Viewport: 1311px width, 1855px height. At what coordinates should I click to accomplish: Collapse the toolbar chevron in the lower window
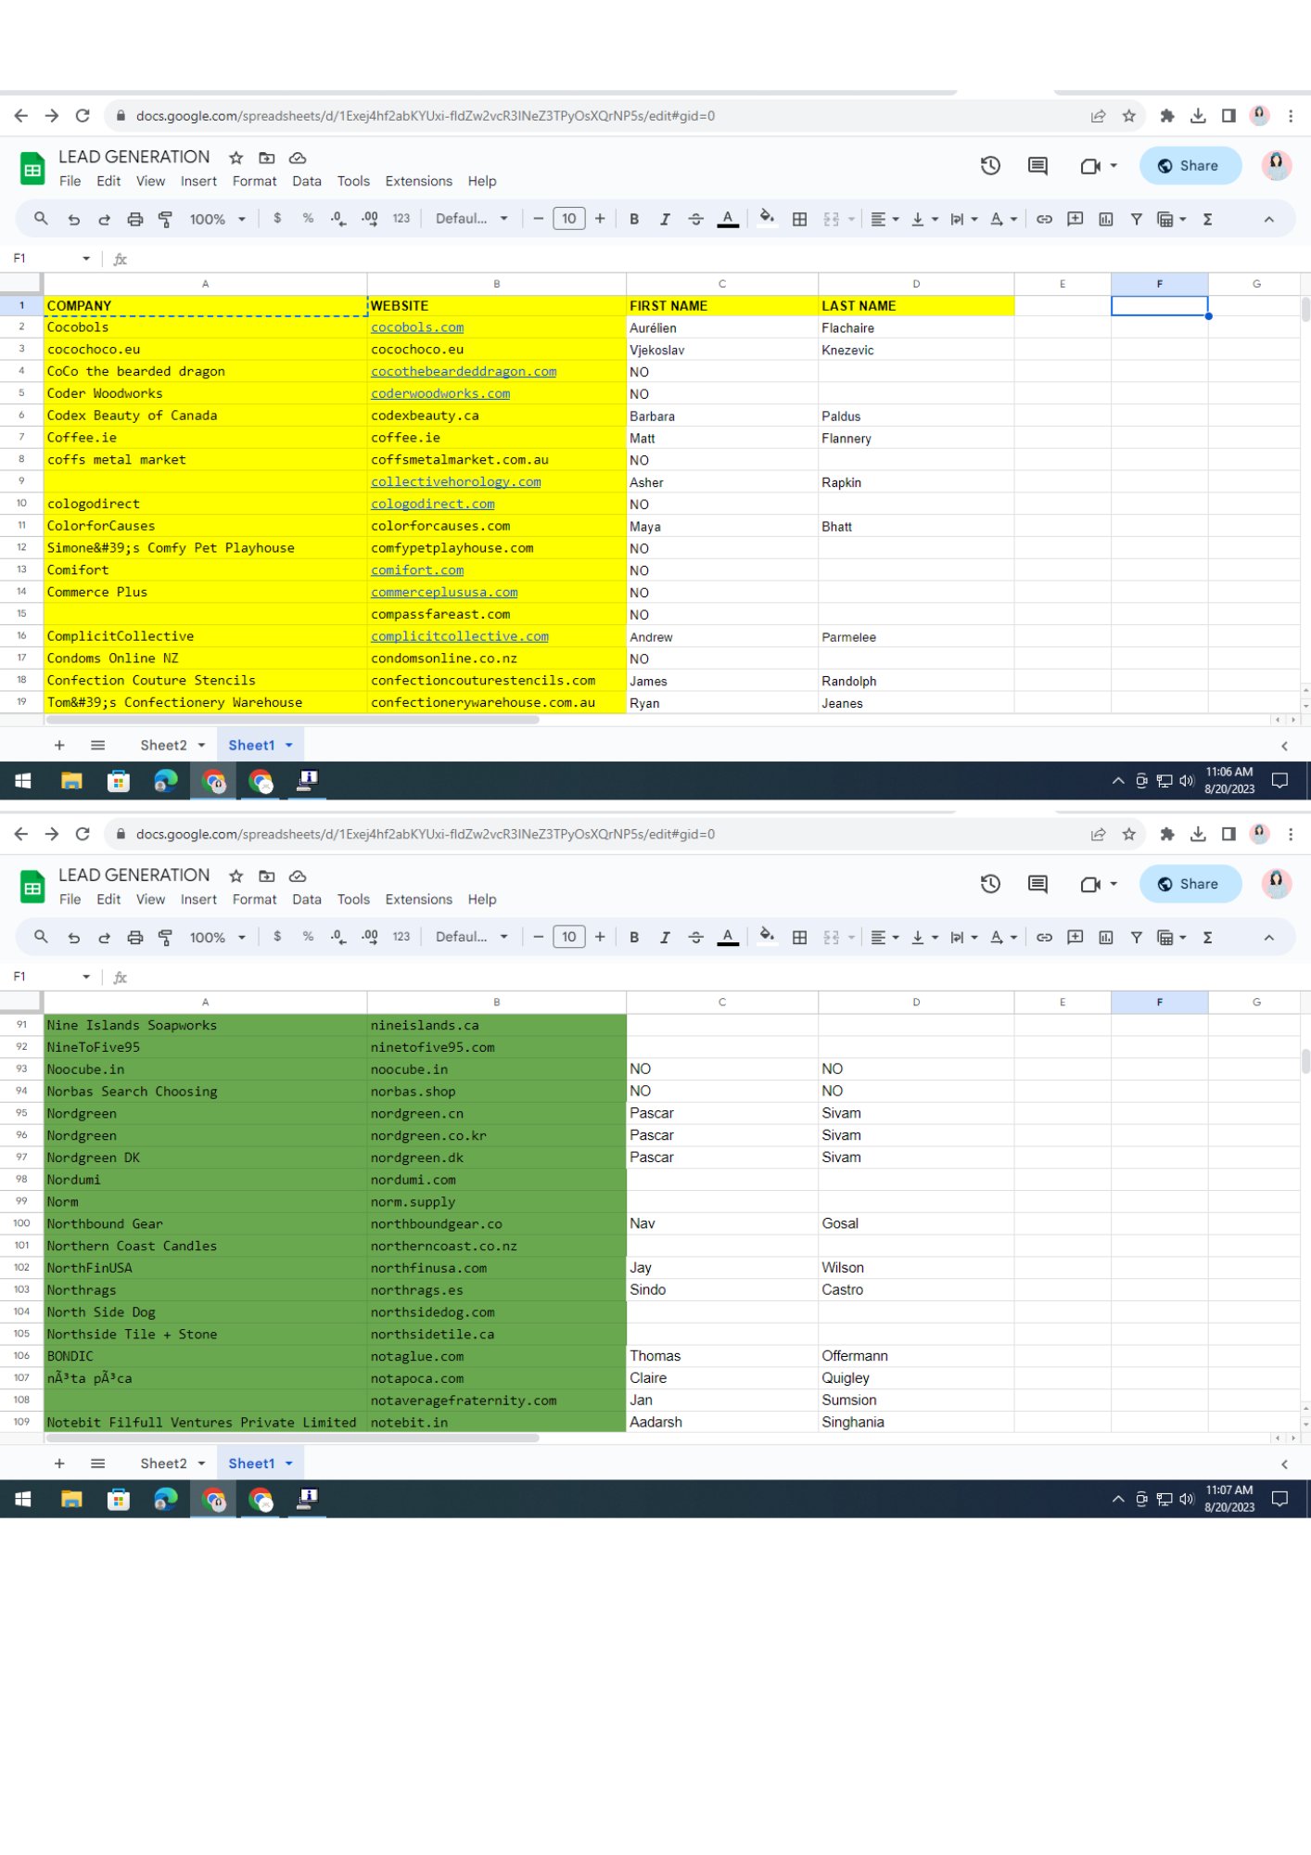(1268, 938)
